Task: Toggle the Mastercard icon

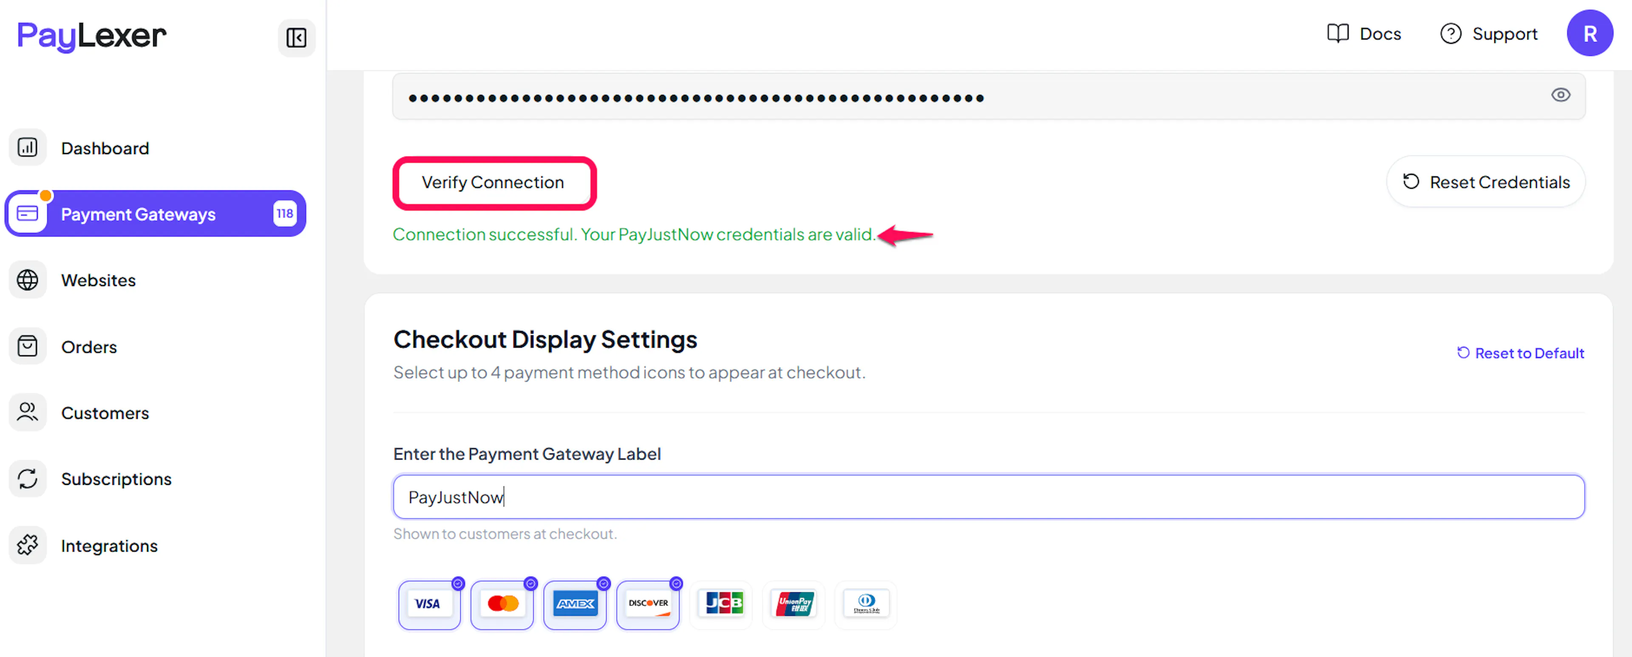Action: [x=502, y=604]
